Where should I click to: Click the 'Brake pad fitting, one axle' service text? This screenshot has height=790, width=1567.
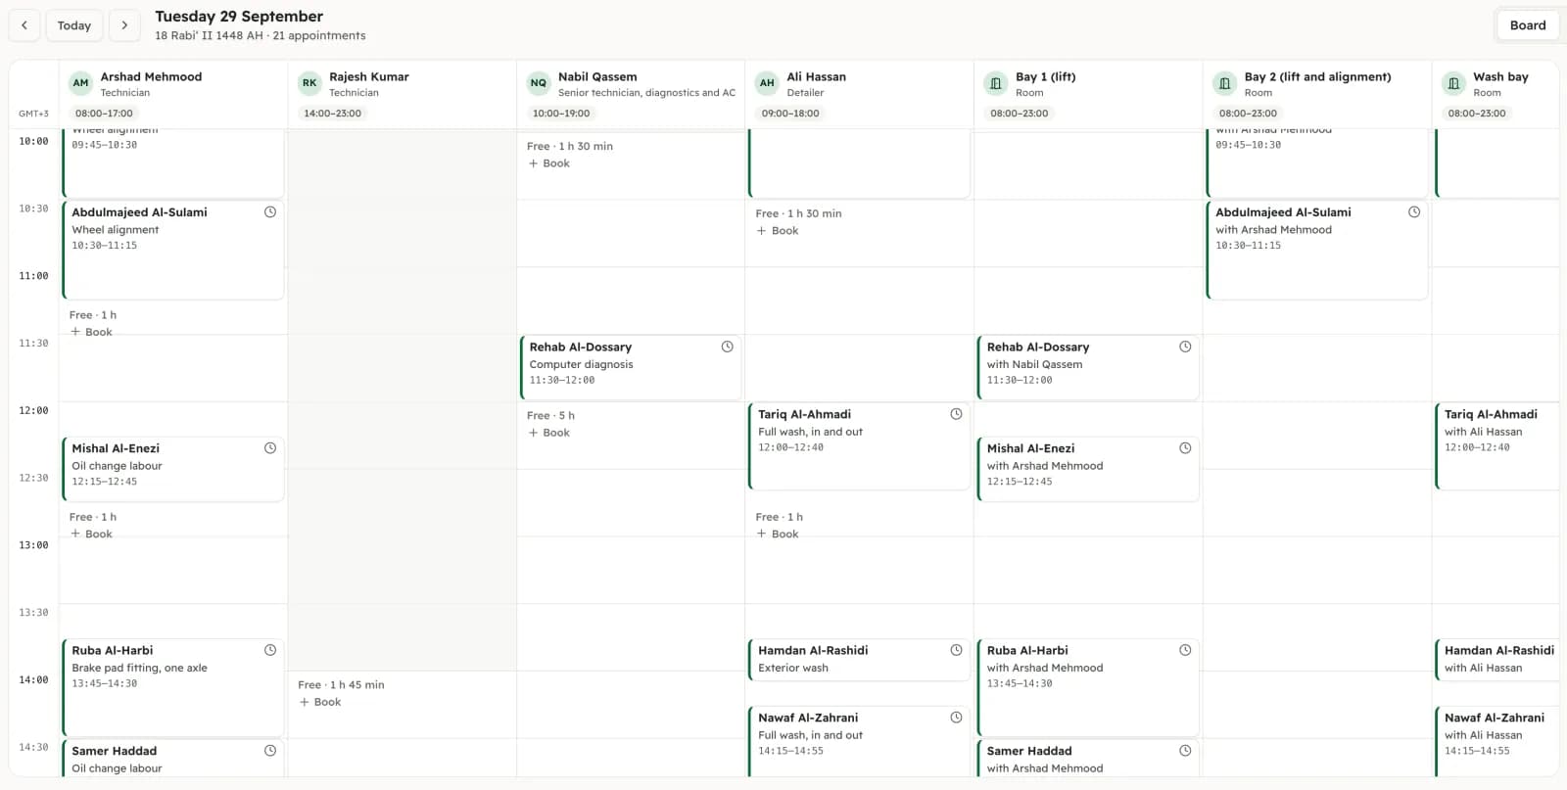(139, 668)
